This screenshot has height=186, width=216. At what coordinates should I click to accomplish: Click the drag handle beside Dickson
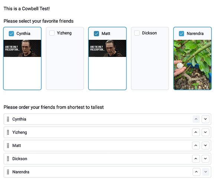(x=8, y=159)
